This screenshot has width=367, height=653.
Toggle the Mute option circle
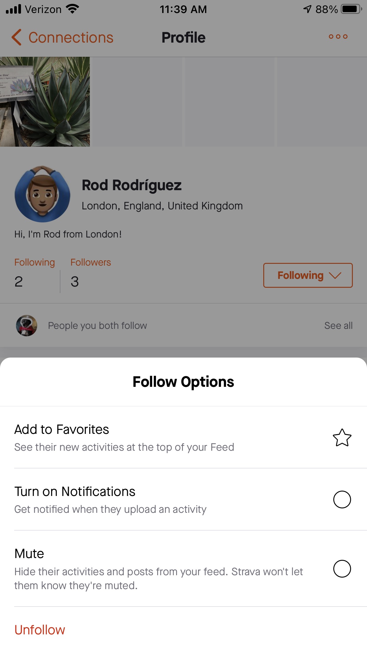[342, 568]
